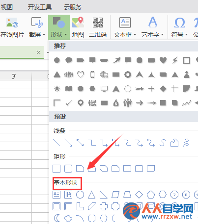Pick the snipped-corner rectangle in 矩形
Image resolution: width=198 pixels, height=224 pixels.
pos(80,169)
